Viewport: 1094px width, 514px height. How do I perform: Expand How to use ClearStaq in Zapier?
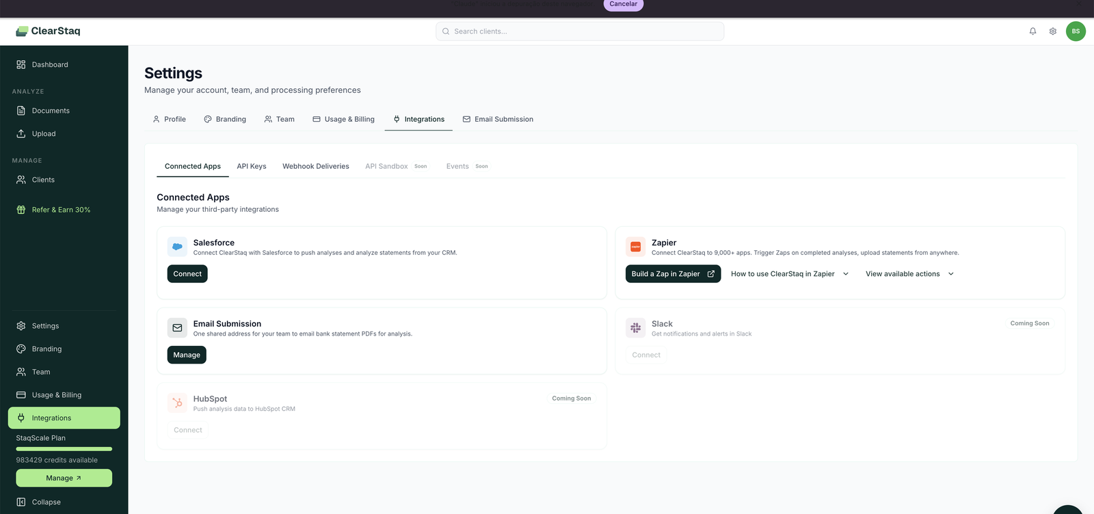click(790, 273)
